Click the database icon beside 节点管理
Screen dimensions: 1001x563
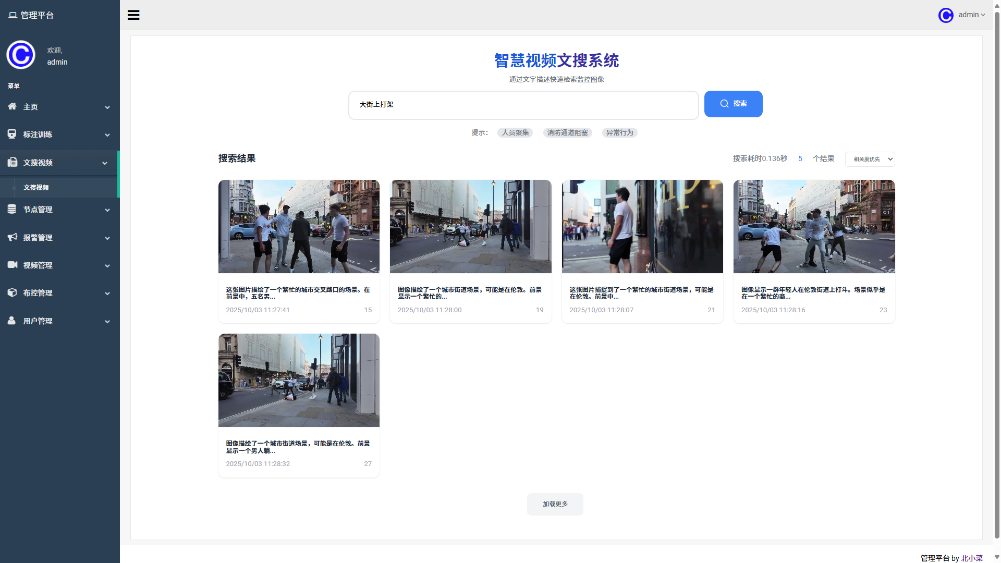click(x=12, y=209)
